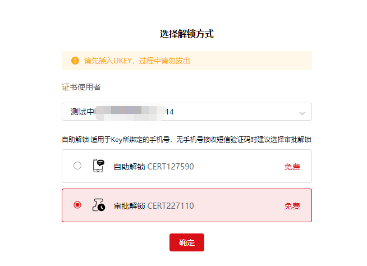
Task: Click the CERT127590 certificate code
Action: pos(171,166)
